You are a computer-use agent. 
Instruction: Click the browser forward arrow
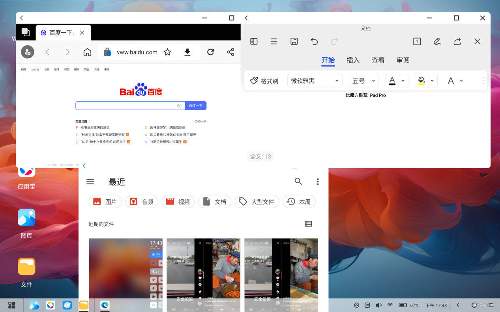67,52
